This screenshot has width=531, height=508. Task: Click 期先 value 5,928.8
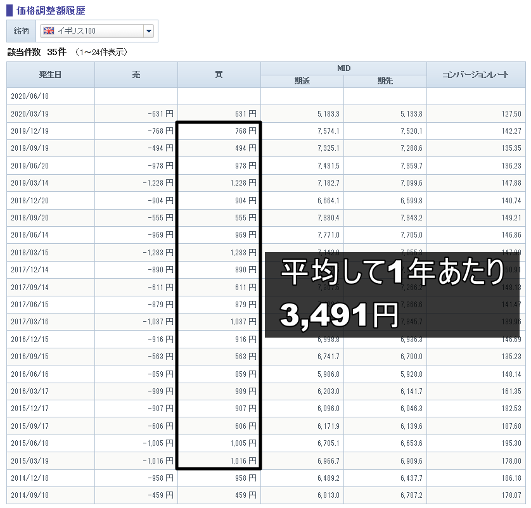411,374
